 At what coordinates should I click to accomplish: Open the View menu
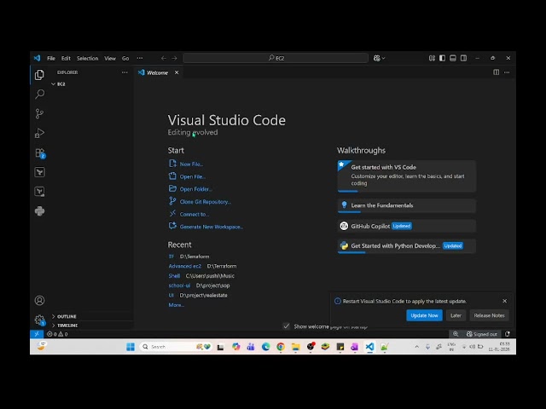(x=110, y=58)
